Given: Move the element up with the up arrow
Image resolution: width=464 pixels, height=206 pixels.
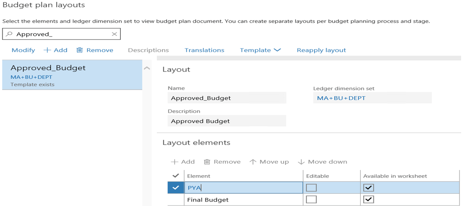Looking at the screenshot, I should [253, 162].
